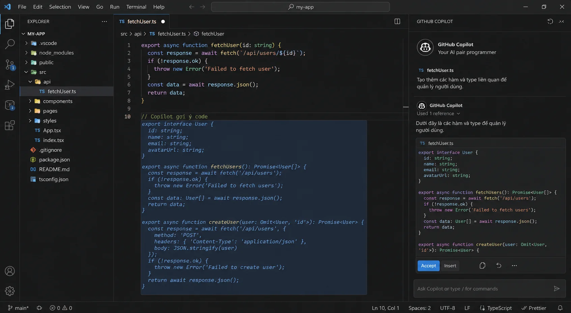Click the my-app command center search box

300,7
